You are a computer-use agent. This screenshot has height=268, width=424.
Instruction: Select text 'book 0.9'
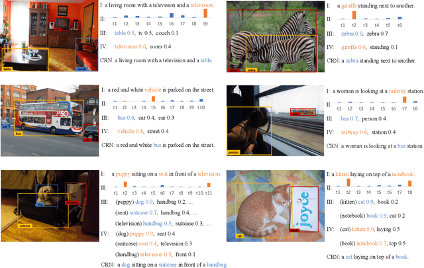click(x=376, y=216)
